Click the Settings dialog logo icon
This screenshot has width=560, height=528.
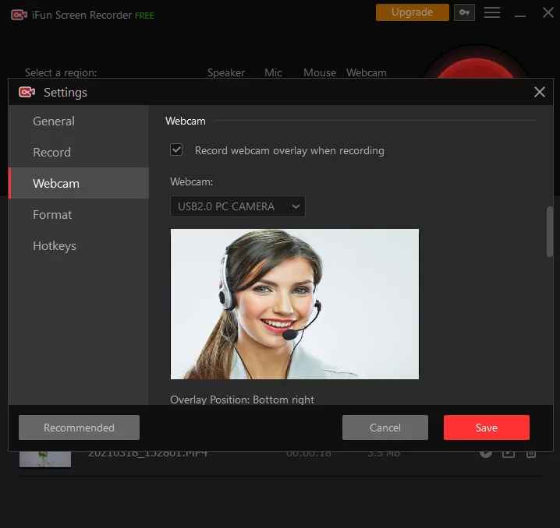[x=27, y=92]
